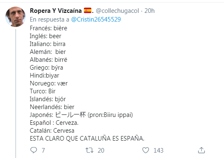Open the tweet permalink via 20h timestamp
The image size is (224, 158).
150,11
